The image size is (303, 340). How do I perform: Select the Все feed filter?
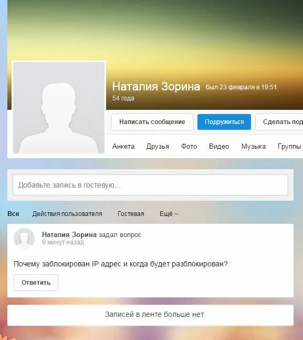13,214
